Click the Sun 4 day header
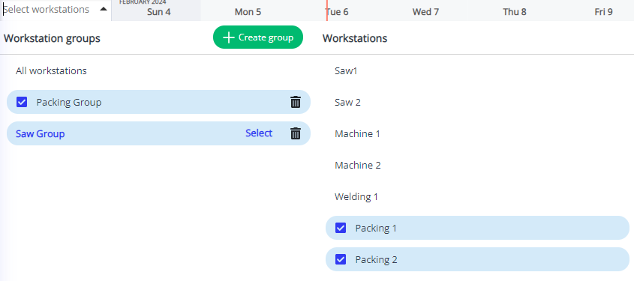 (x=159, y=12)
